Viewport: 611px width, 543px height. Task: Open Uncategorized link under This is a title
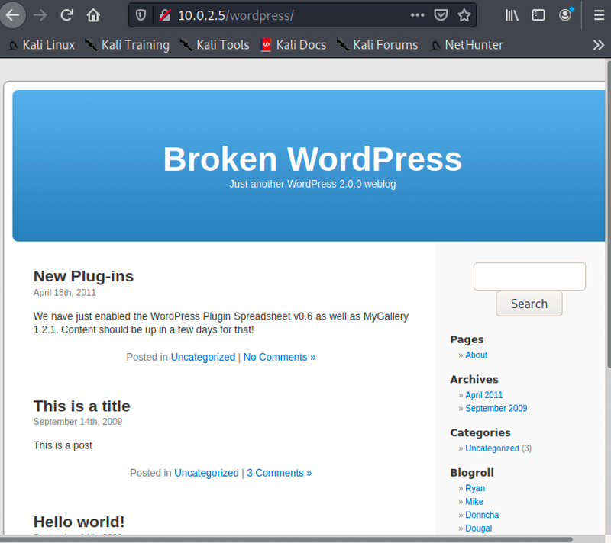[x=206, y=473]
